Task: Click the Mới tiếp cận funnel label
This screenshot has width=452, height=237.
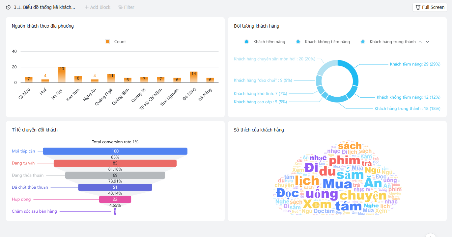Action: coord(23,151)
